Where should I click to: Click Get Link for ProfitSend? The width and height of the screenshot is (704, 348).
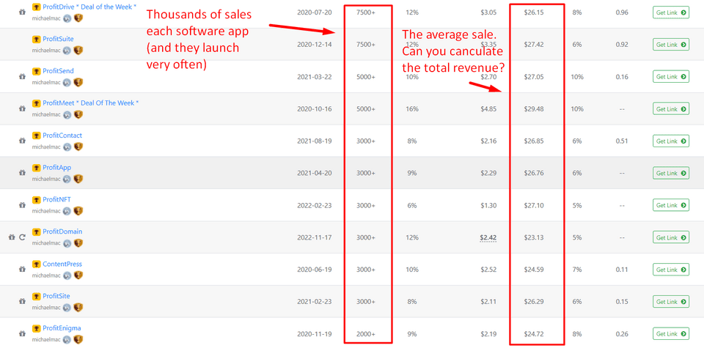click(671, 77)
